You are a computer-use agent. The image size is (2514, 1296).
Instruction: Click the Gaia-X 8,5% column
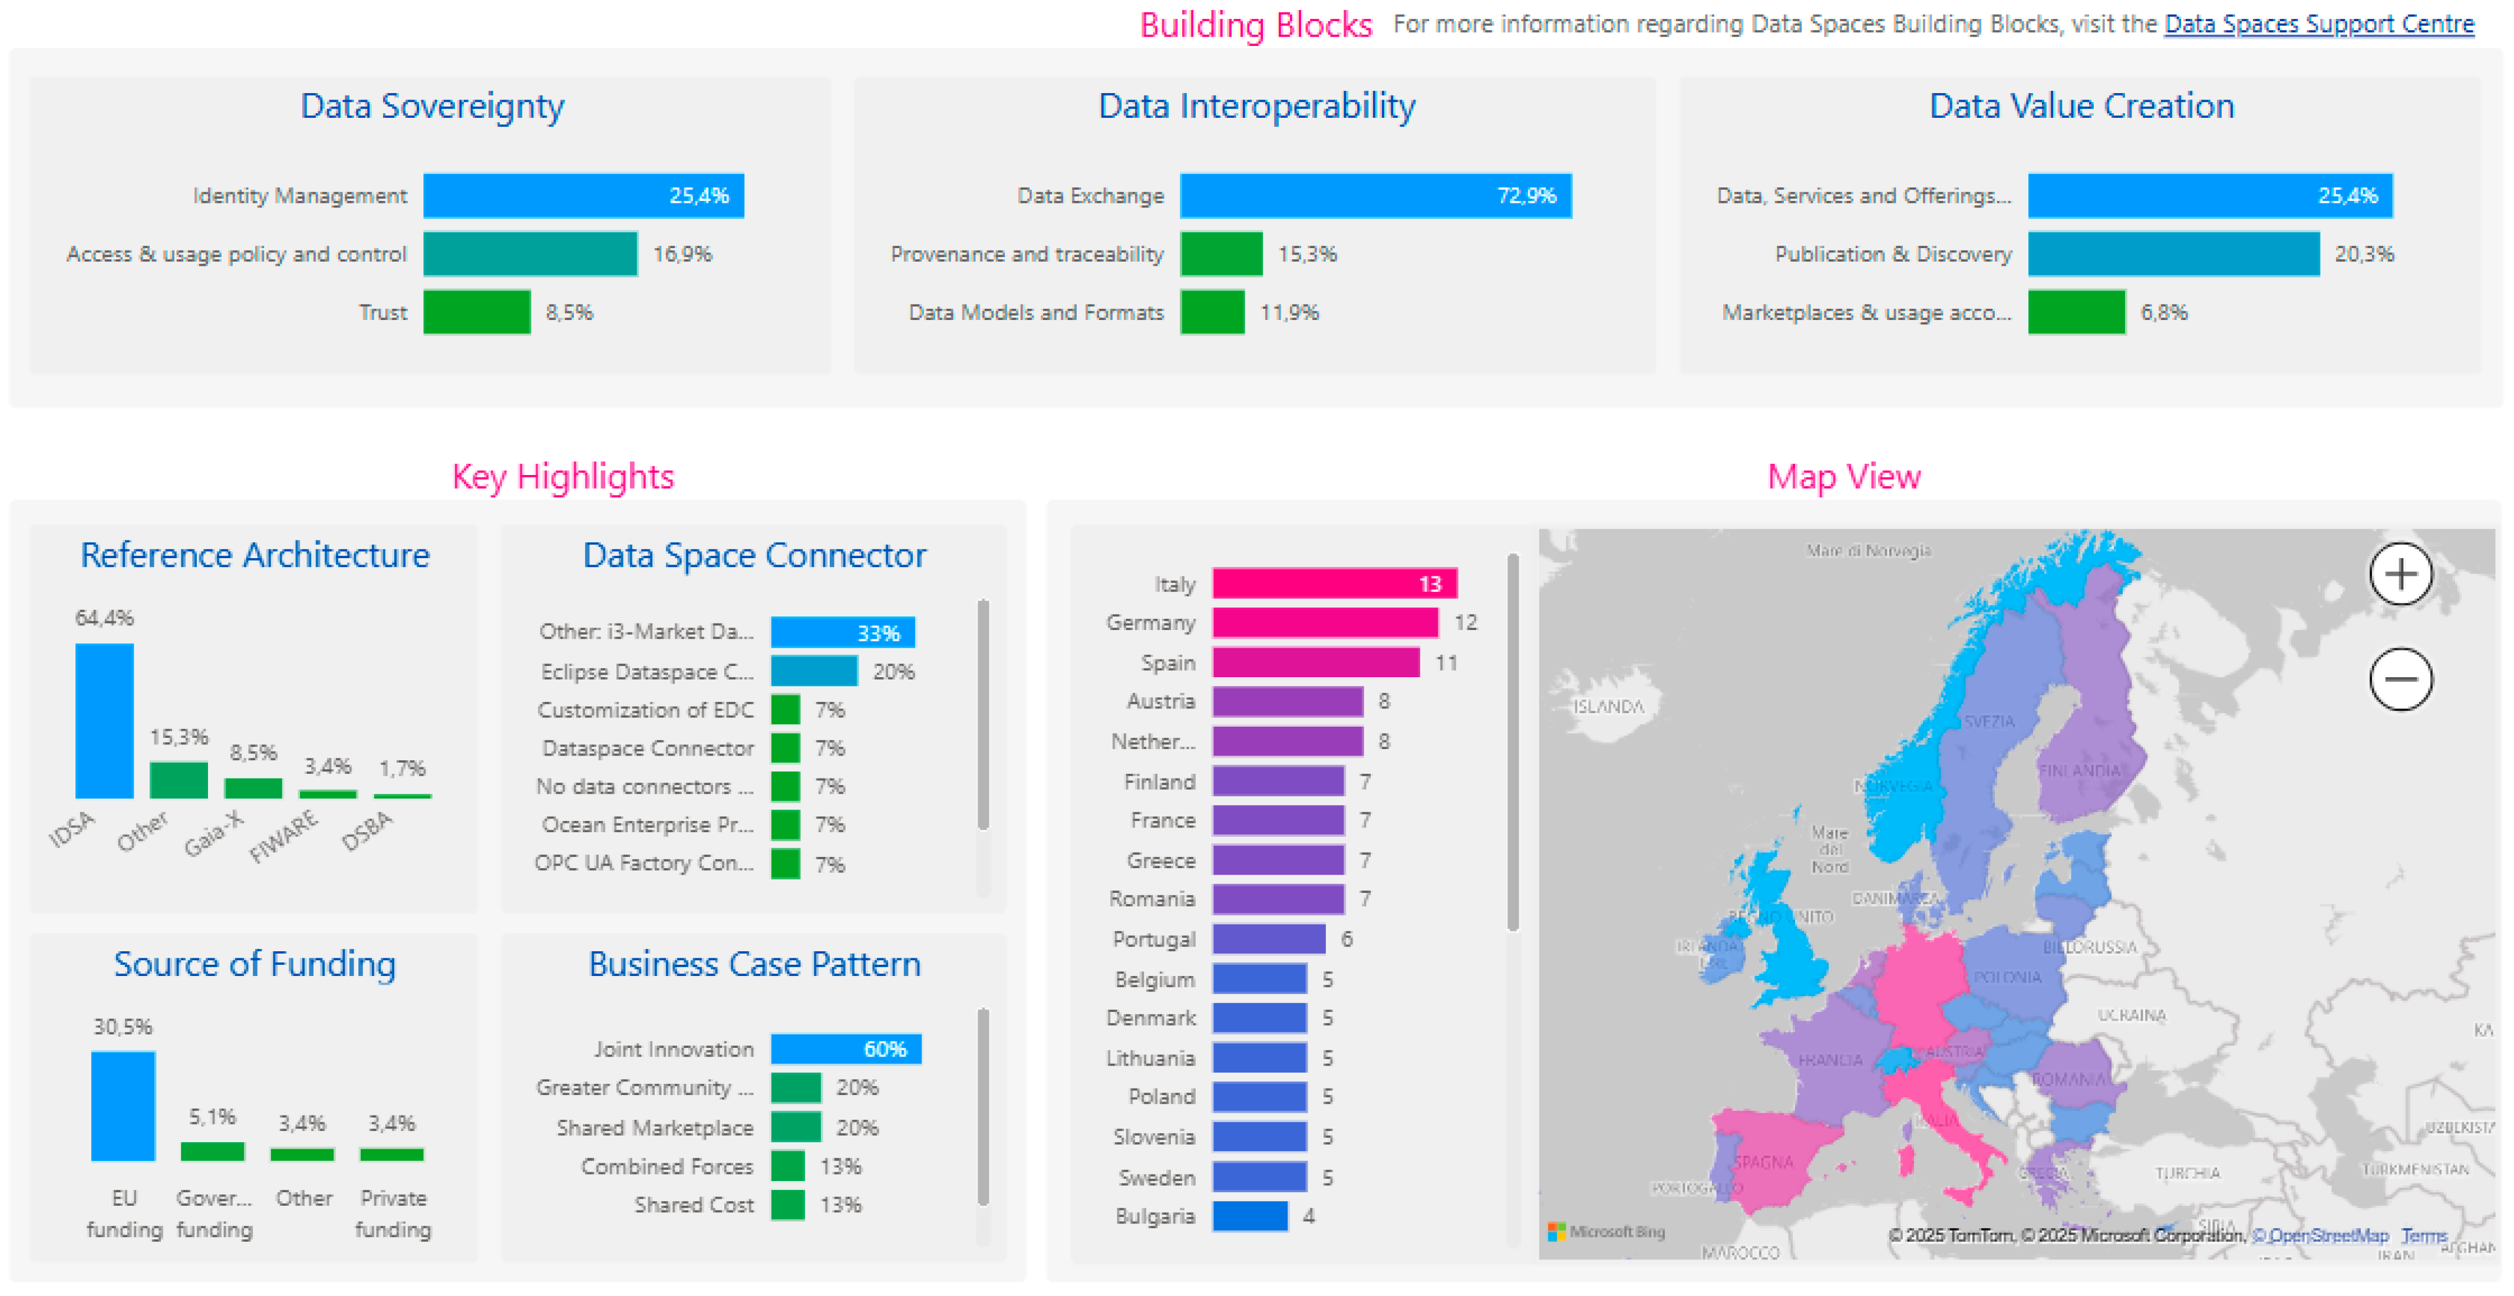[254, 787]
